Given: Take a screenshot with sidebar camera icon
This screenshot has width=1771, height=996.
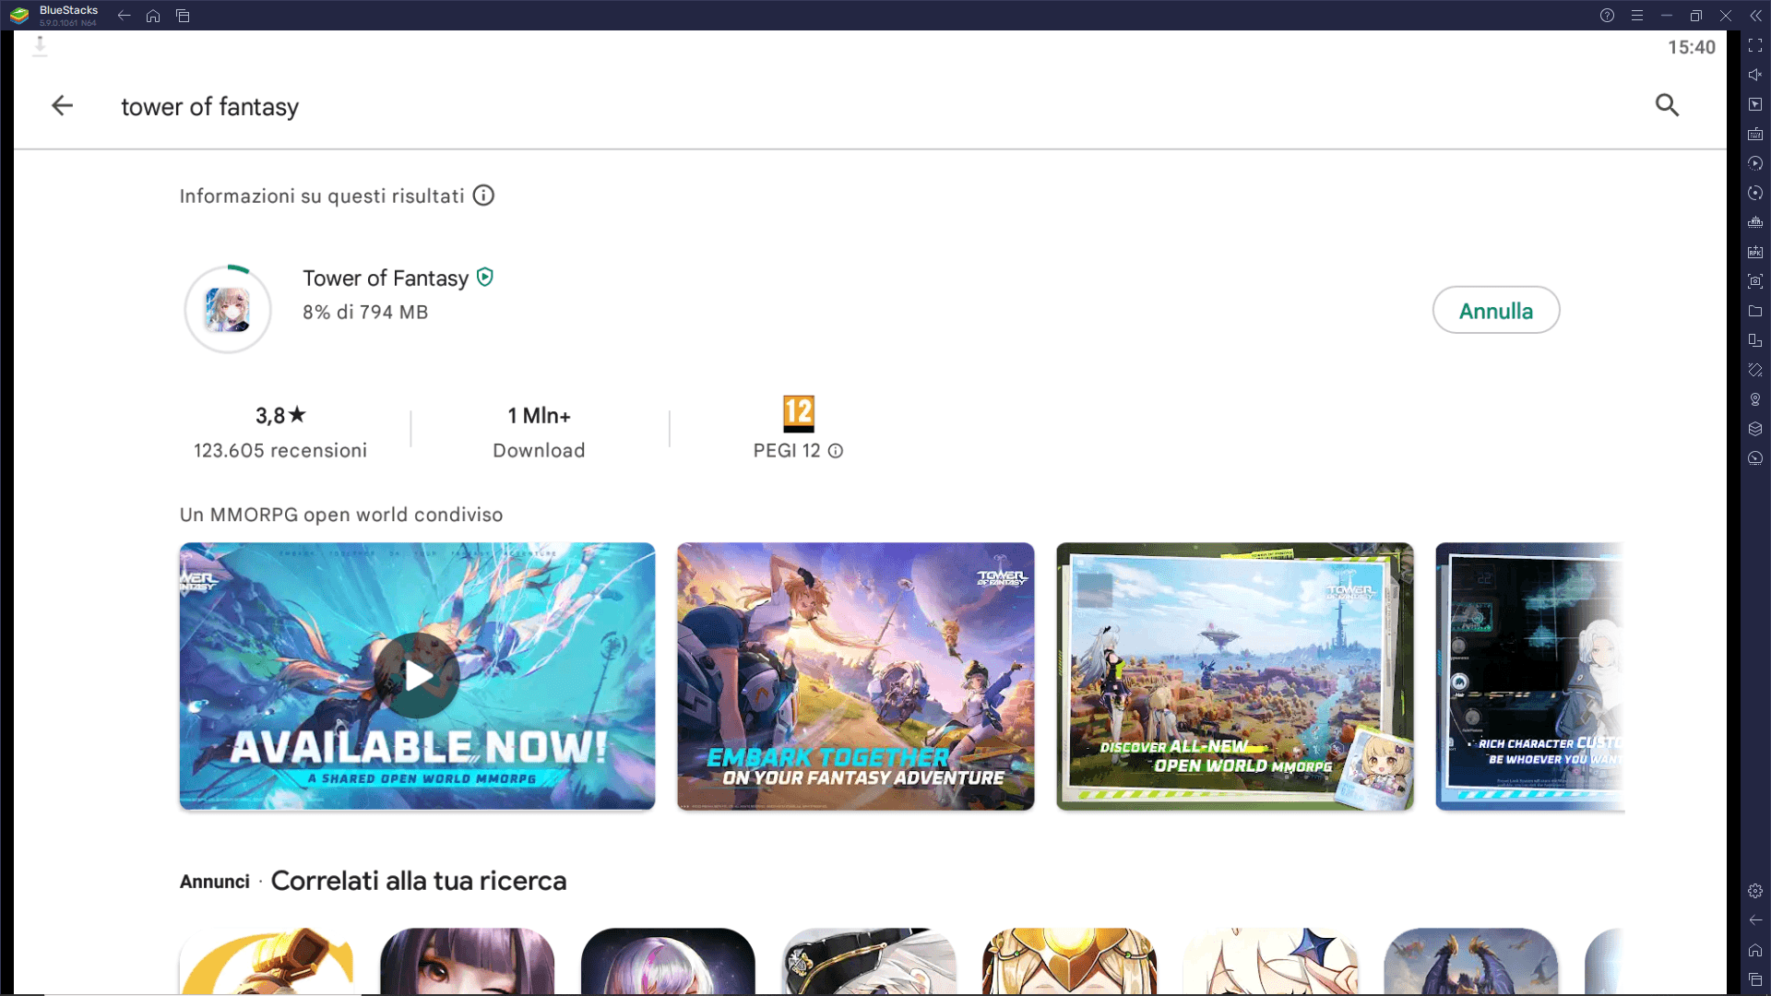Looking at the screenshot, I should click(1755, 281).
